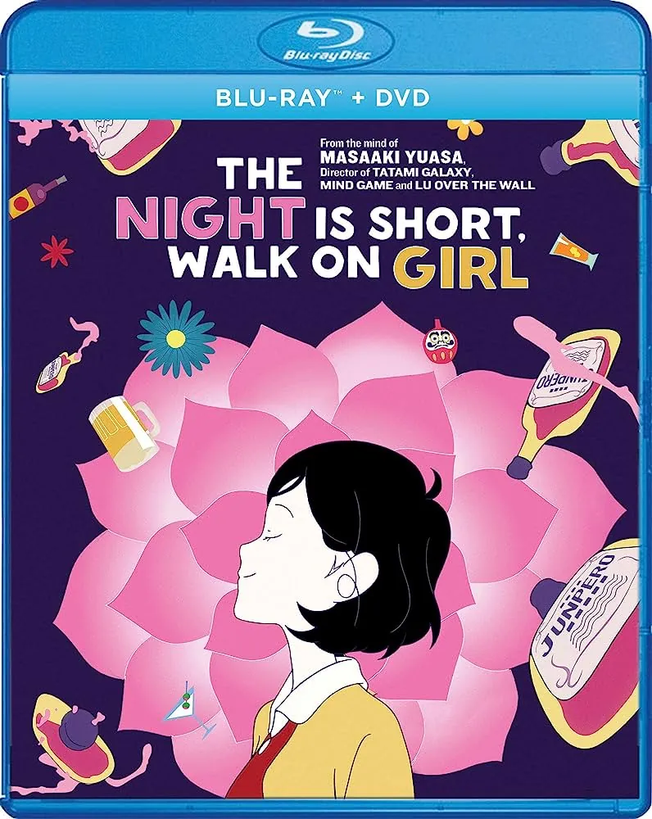Click the beer mug illustration
The height and width of the screenshot is (819, 652).
click(x=124, y=432)
